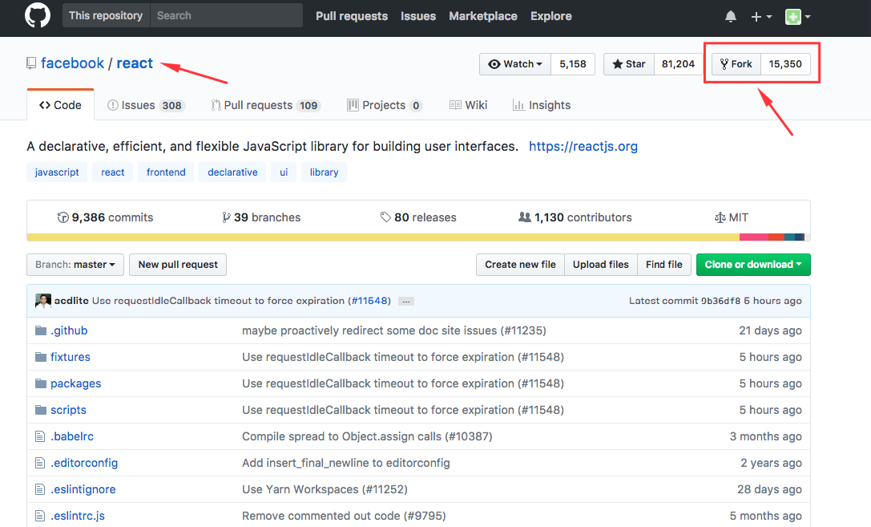Screen dimensions: 871x527
Task: Open latest commit hash 9b36df8
Action: coord(720,301)
